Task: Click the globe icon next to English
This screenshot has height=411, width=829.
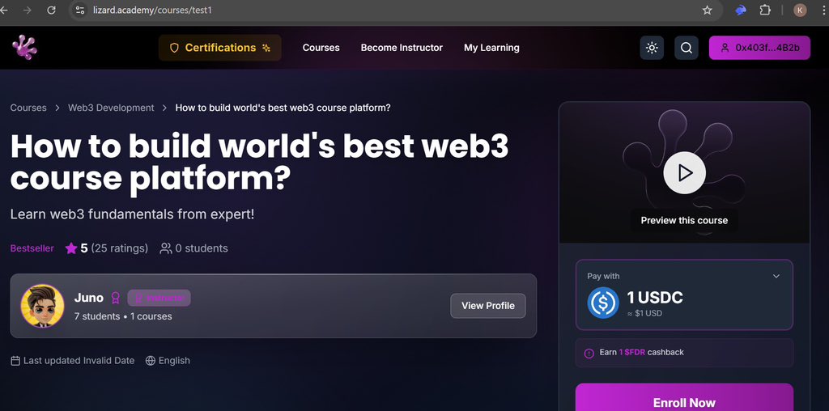Action: [x=150, y=361]
